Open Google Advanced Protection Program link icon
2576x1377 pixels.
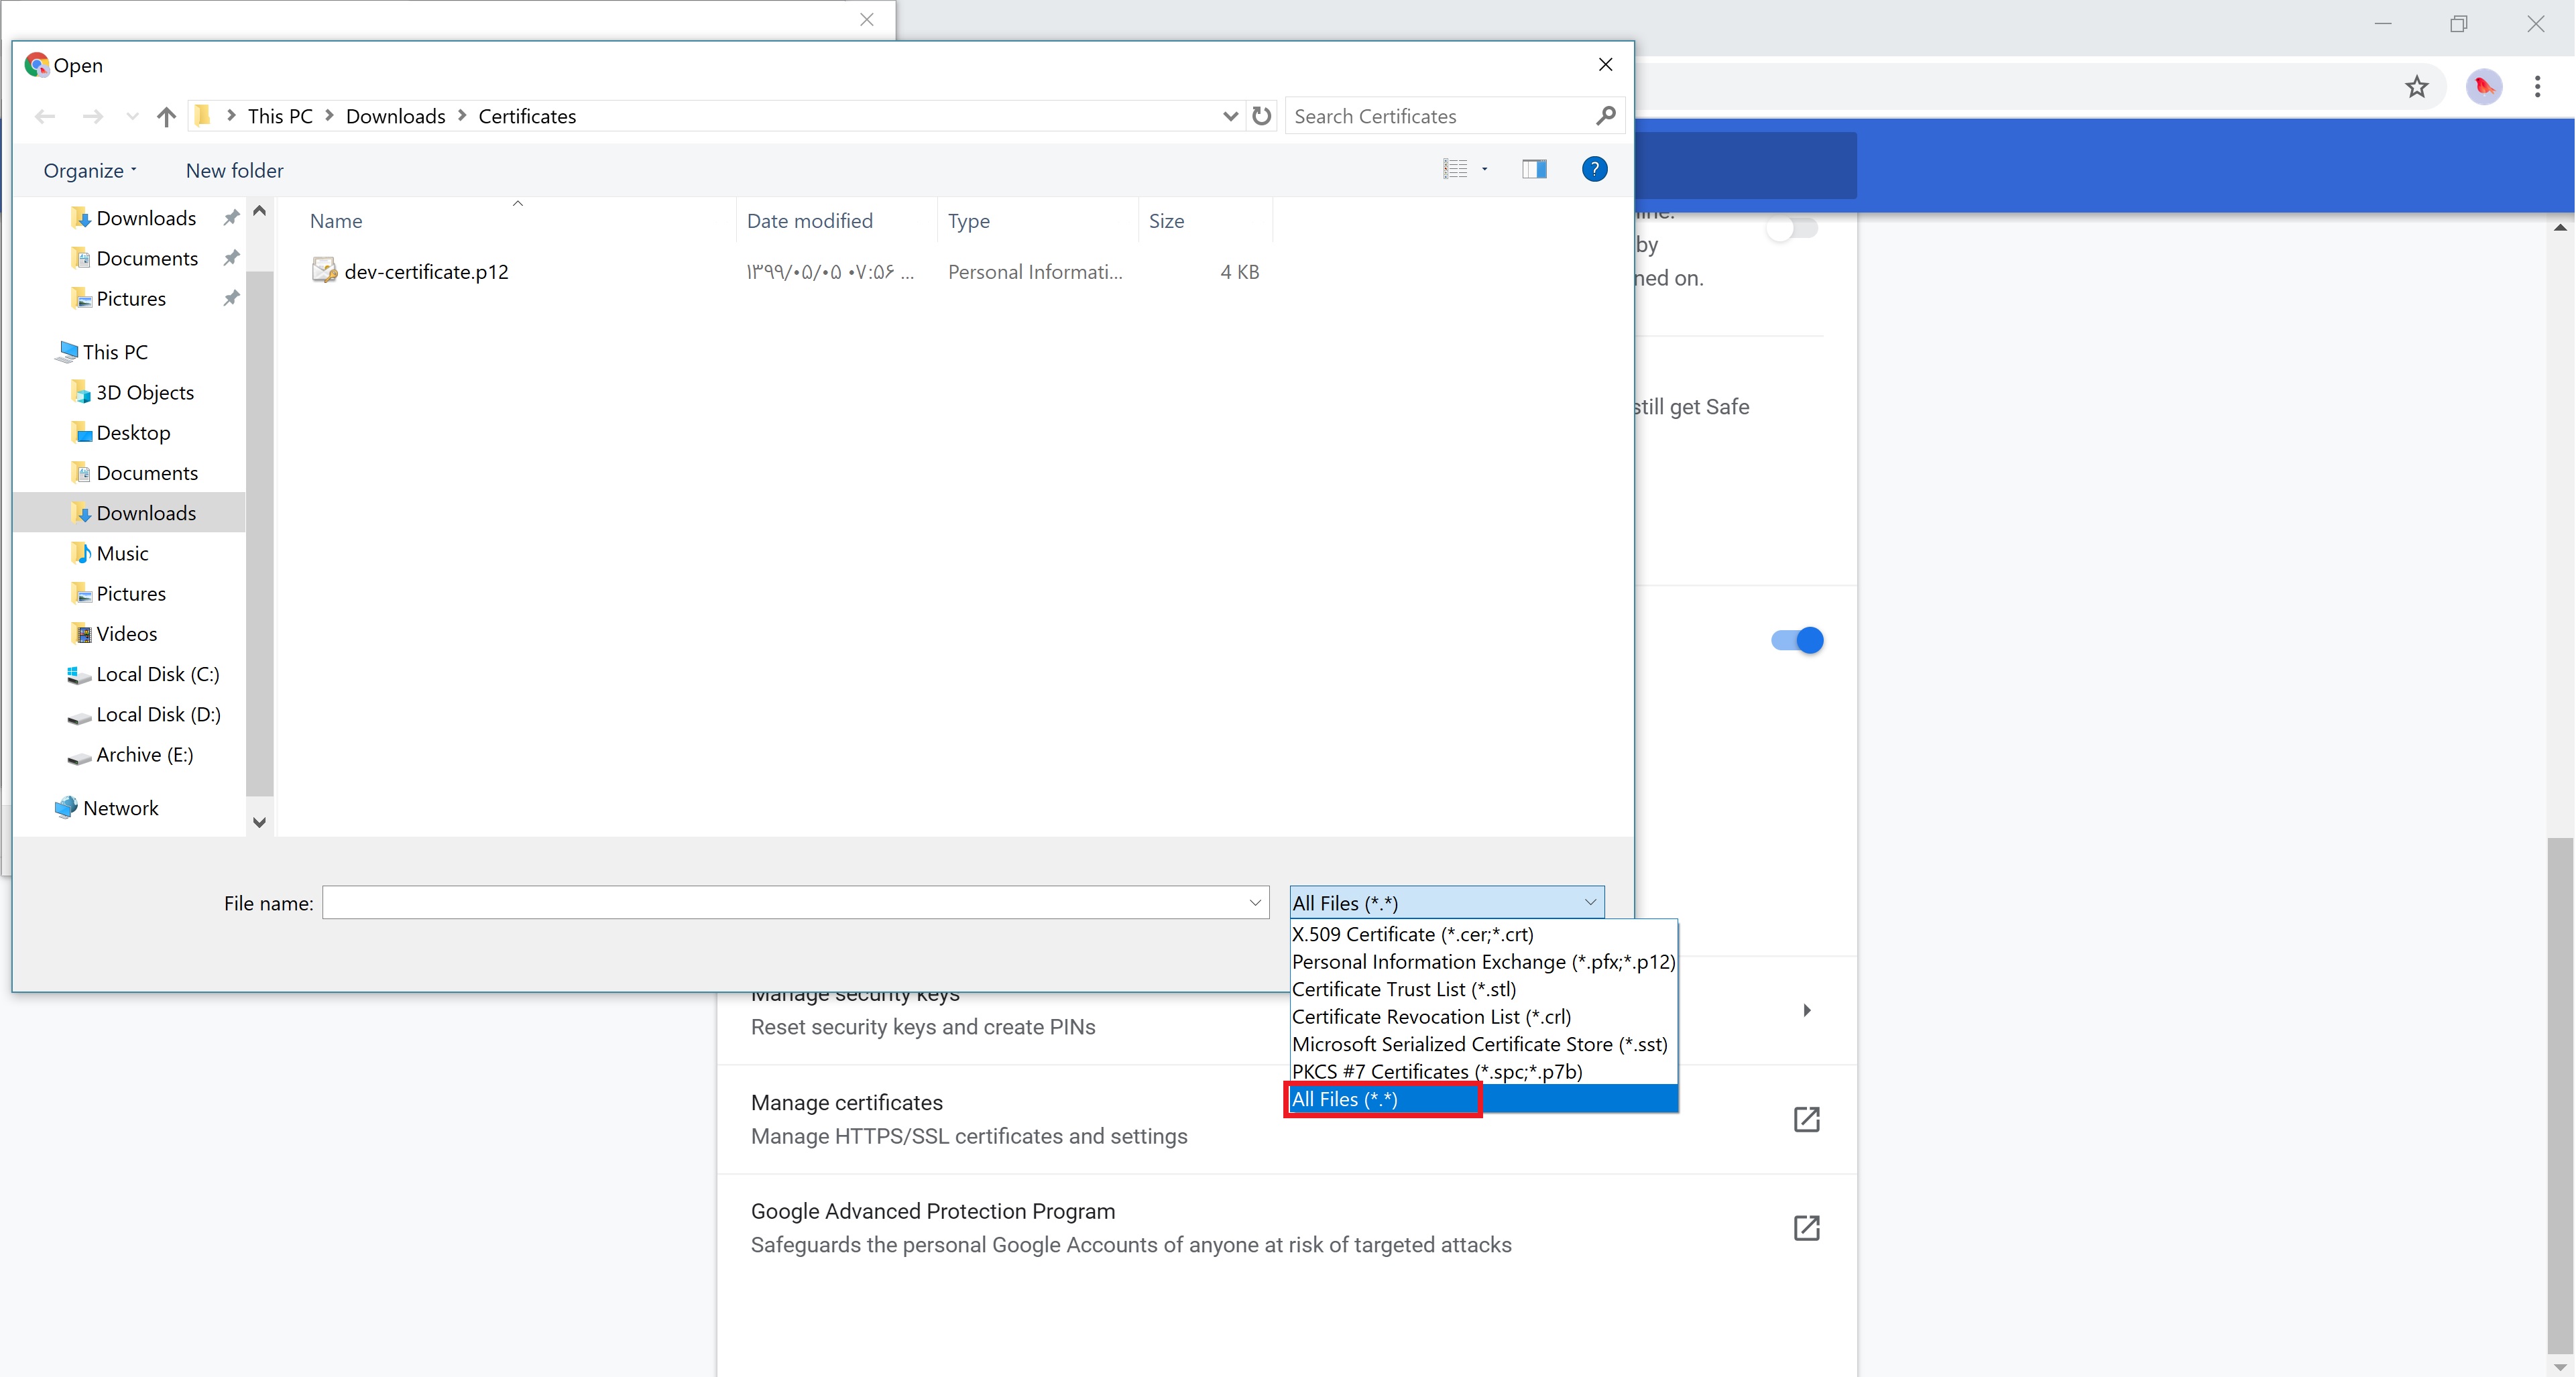1806,1228
